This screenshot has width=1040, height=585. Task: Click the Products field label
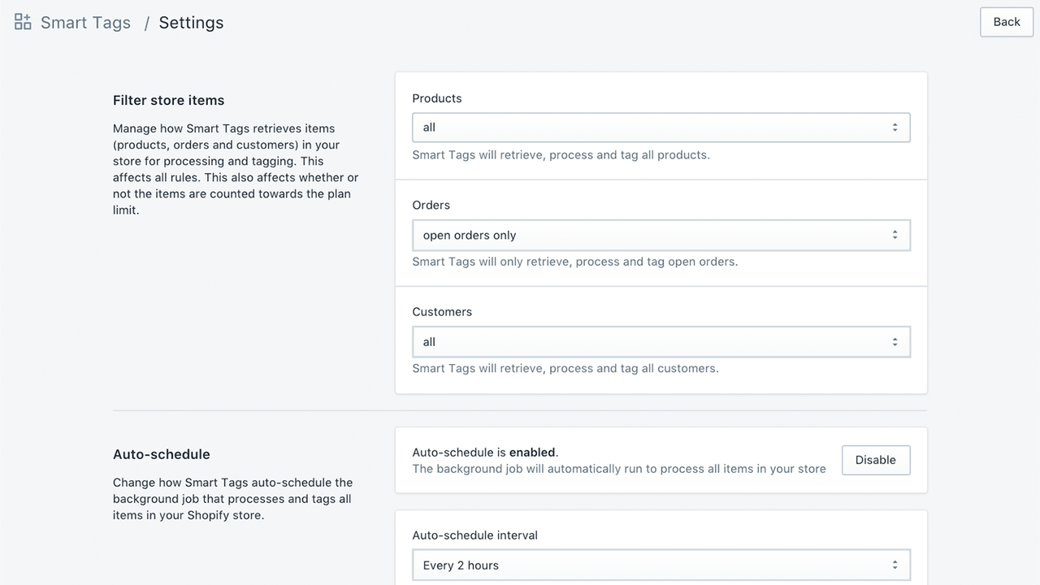click(437, 97)
